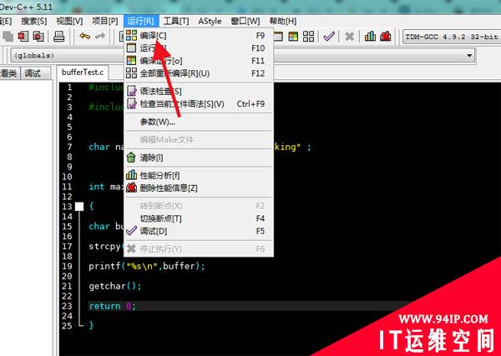Open 参数(W)... from the Run menu
Image resolution: width=501 pixels, height=356 pixels.
point(199,122)
